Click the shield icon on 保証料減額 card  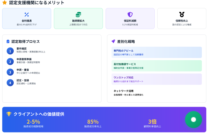pyautogui.click(x=130, y=15)
